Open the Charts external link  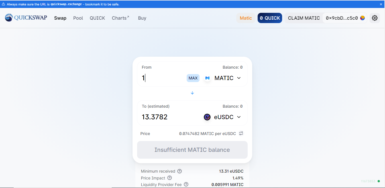(121, 18)
